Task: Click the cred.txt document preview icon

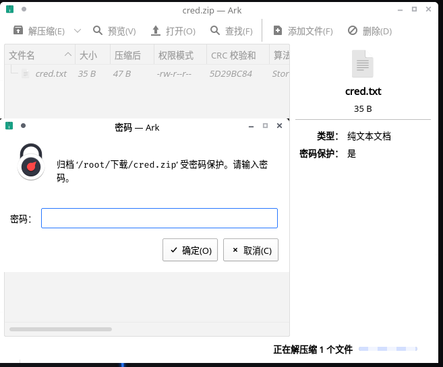Action: pos(363,64)
